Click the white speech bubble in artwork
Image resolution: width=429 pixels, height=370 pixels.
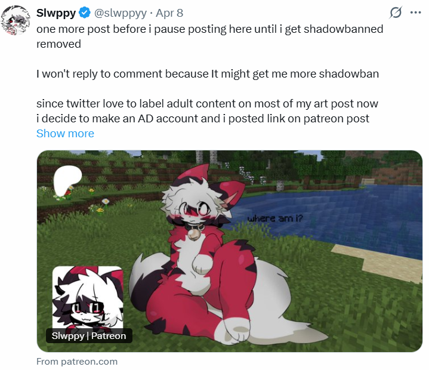(66, 180)
